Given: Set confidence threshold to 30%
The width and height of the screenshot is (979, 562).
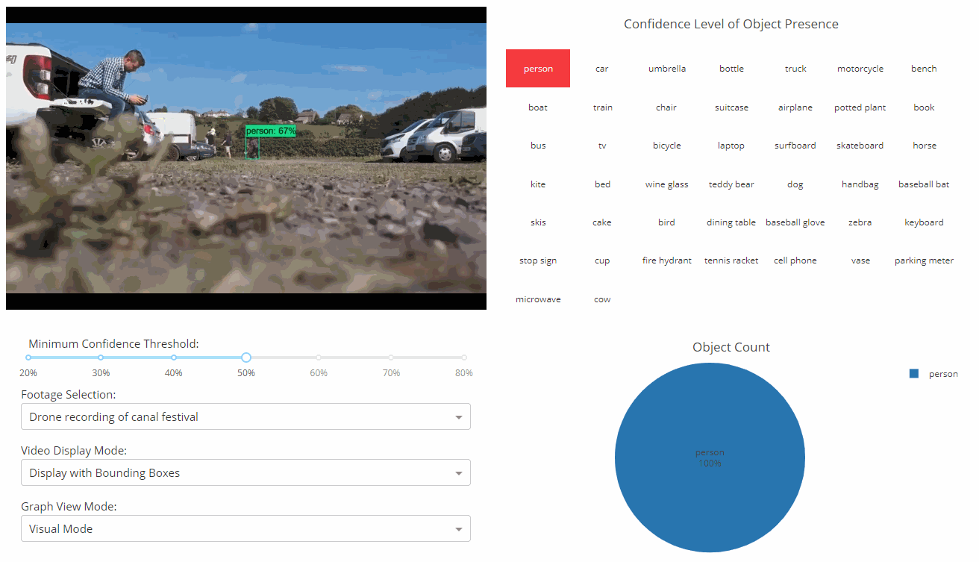Looking at the screenshot, I should point(101,358).
